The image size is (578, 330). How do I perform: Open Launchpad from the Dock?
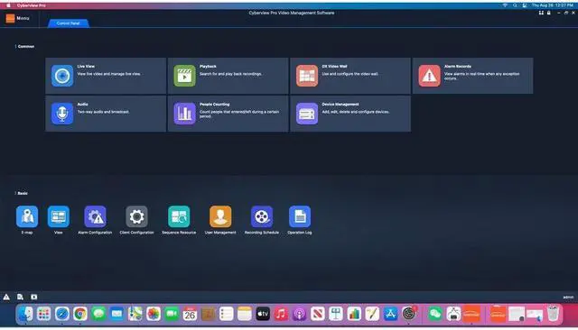[44, 314]
